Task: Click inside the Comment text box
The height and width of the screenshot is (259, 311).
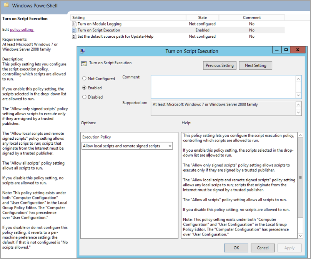Action: click(223, 87)
